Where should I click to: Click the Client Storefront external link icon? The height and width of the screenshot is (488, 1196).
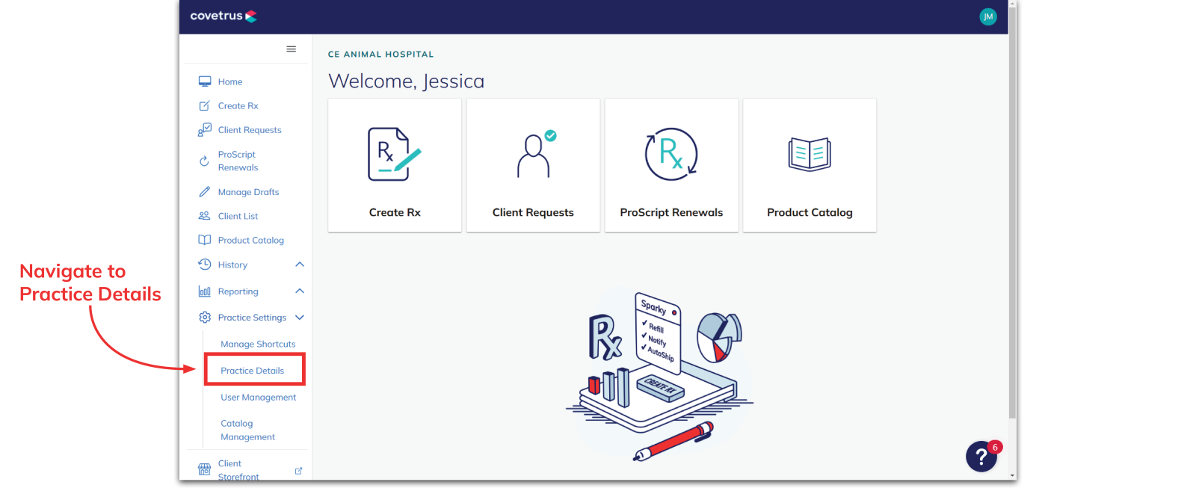coord(298,471)
